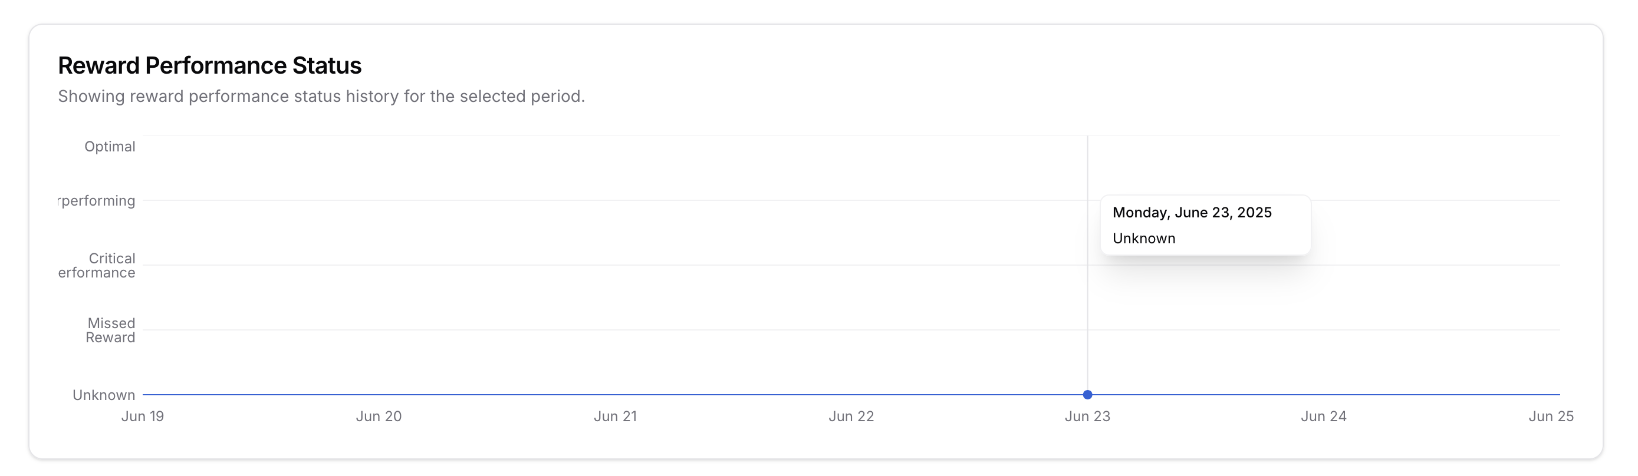Click the tooltip date Monday, June 23, 2025
The height and width of the screenshot is (476, 1638).
1192,212
